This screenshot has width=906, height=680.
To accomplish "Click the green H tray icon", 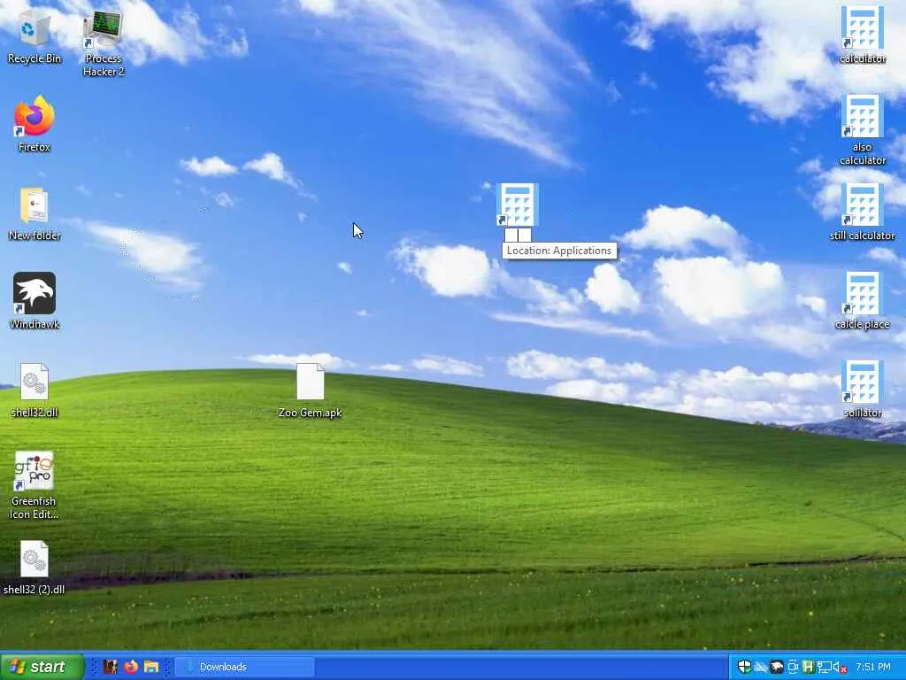I will 808,667.
